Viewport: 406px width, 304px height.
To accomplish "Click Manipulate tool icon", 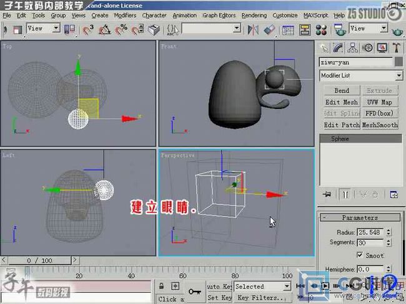I will click(x=154, y=29).
